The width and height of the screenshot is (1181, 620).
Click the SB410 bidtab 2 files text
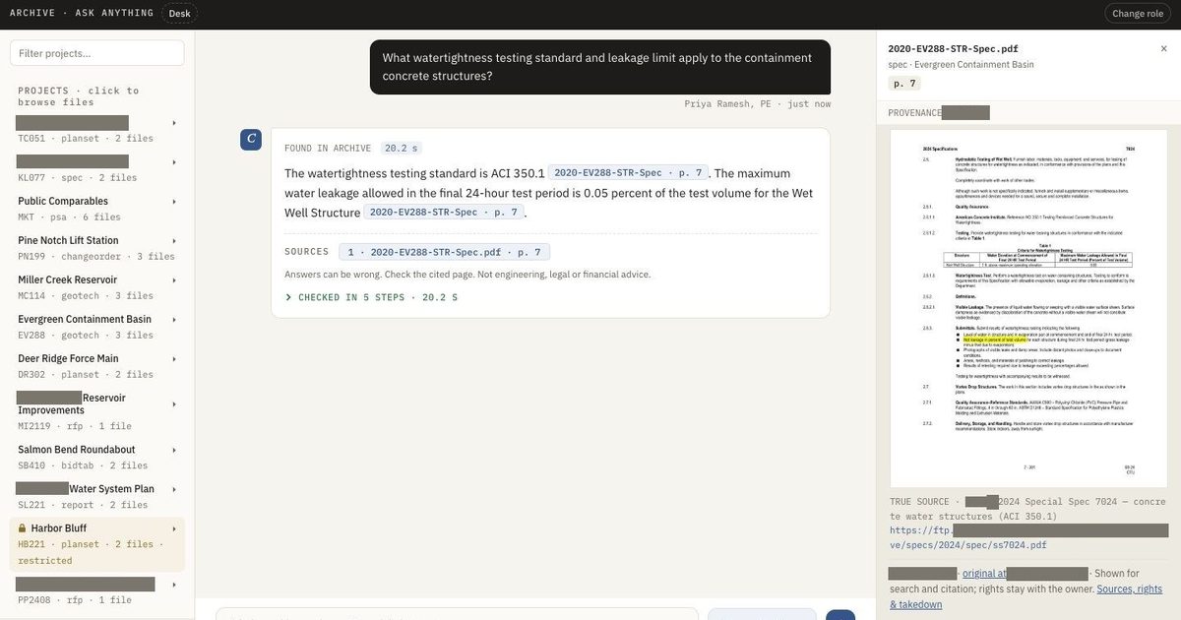pos(83,465)
